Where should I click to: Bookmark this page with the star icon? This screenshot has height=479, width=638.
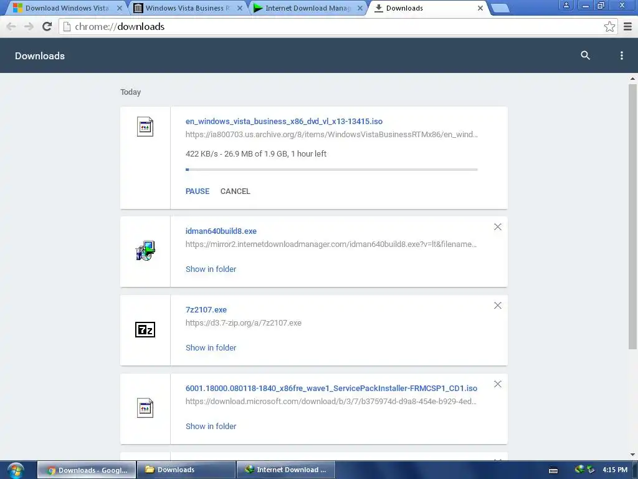(609, 26)
